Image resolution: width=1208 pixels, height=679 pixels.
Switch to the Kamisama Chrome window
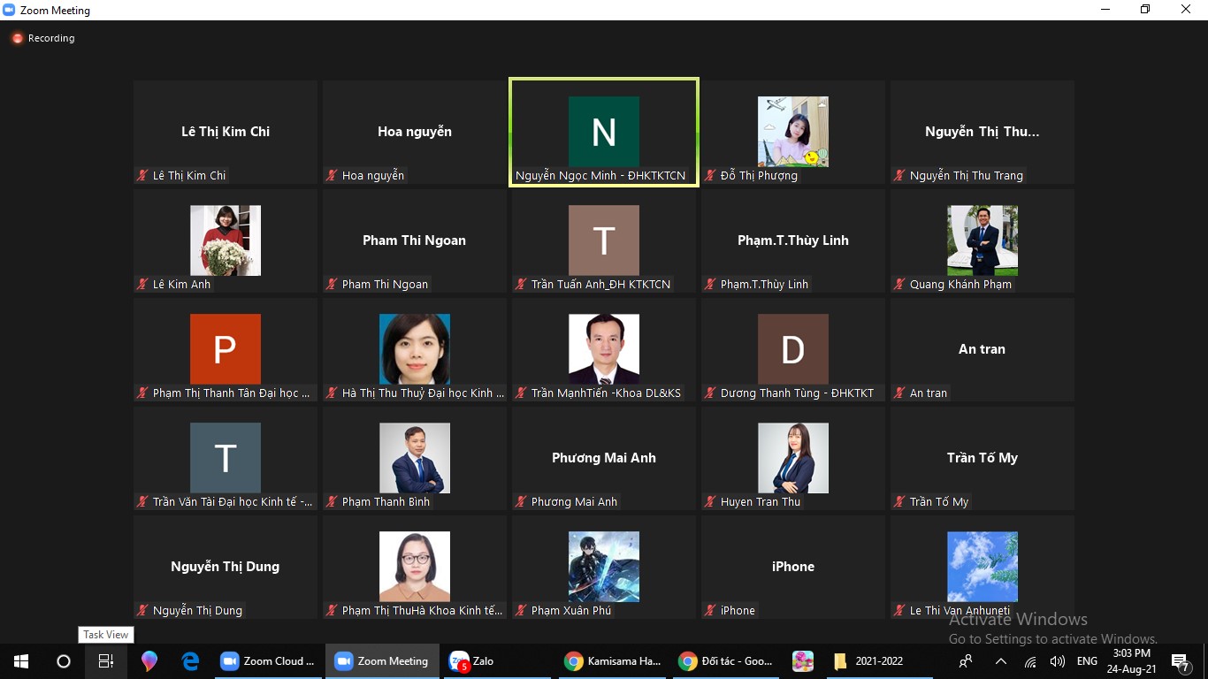tap(614, 661)
